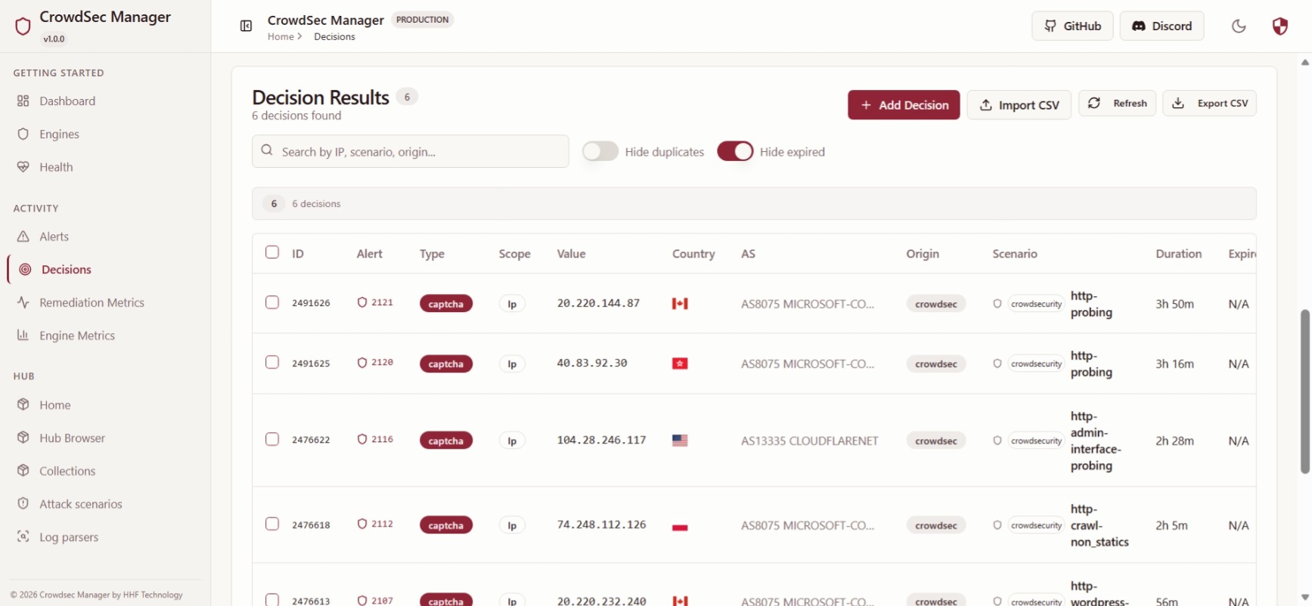Click the Decisions target icon in sidebar
Screen dimensions: 1312x606
25,270
